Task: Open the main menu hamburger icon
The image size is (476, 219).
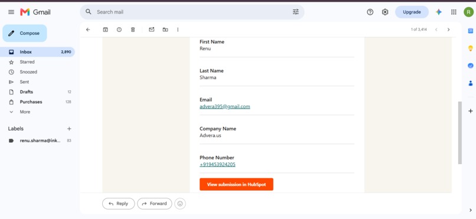Action: [11, 12]
